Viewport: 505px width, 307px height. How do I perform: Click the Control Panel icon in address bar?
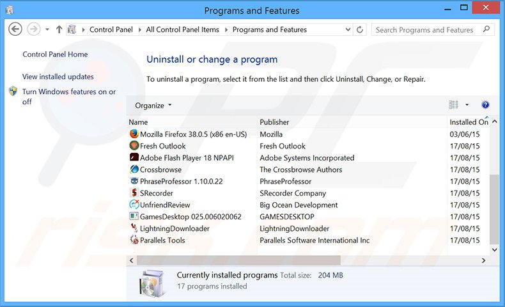72,29
